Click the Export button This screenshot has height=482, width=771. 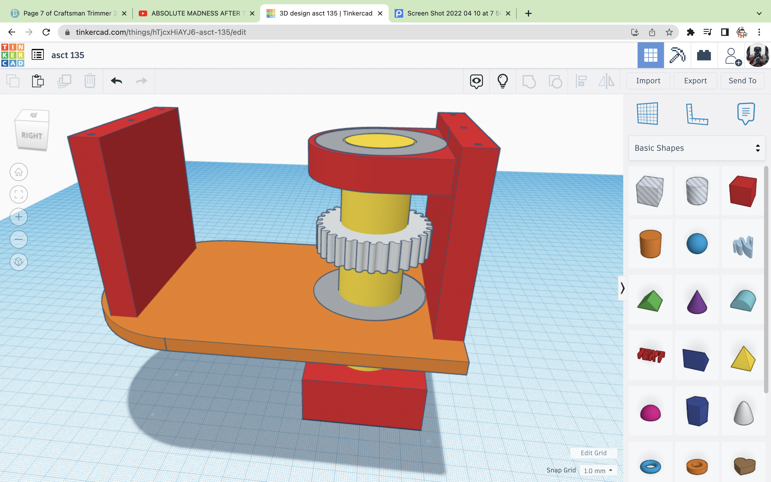(x=695, y=81)
